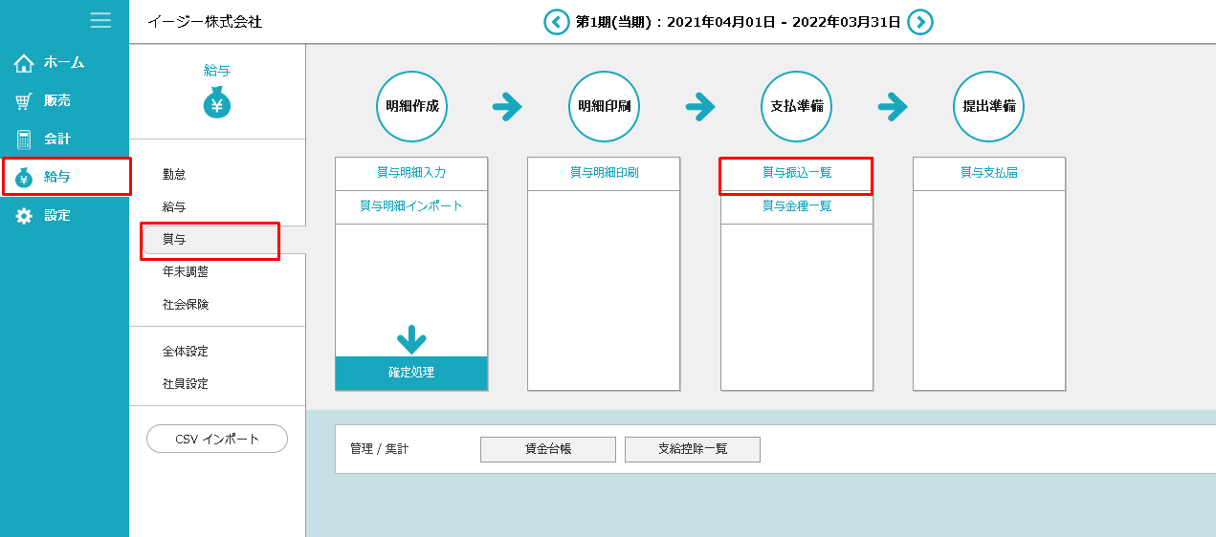1216x537 pixels.
Task: Go to next fiscal period arrow
Action: coord(920,22)
